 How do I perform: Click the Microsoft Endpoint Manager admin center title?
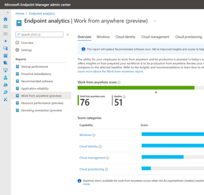click(38, 5)
